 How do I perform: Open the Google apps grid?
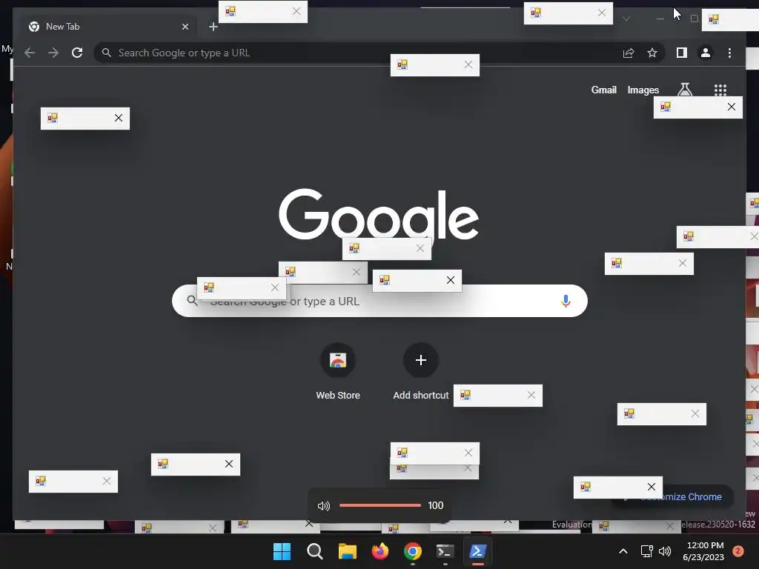[720, 90]
